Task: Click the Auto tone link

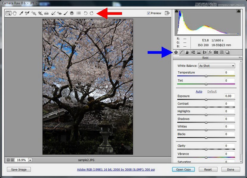Action: (x=199, y=92)
